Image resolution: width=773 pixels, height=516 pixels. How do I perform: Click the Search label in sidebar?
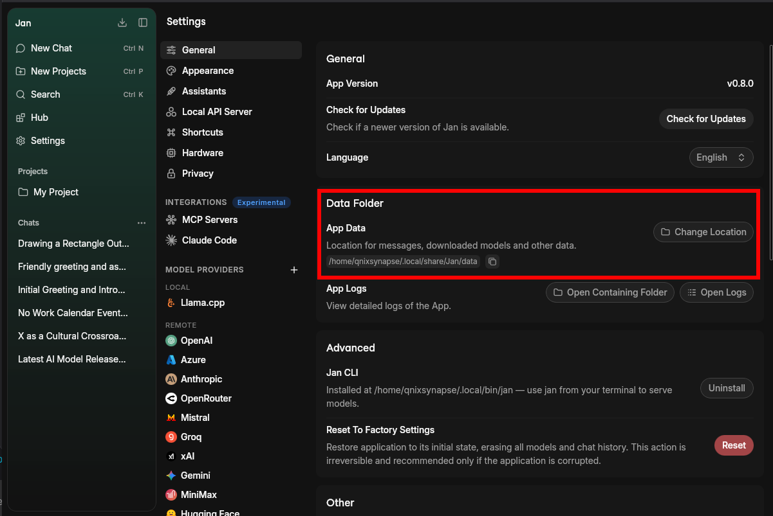click(46, 94)
